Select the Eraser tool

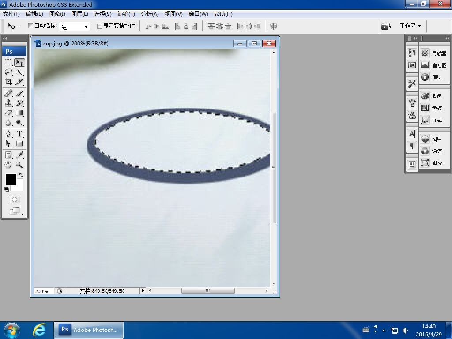point(8,113)
